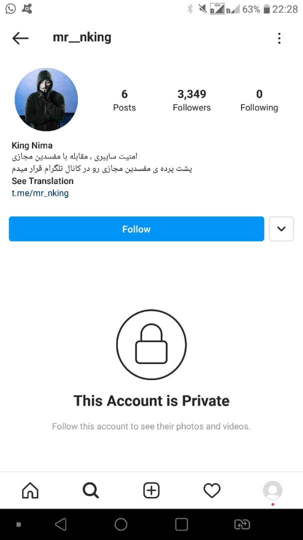Tap the WhatsApp notification status icon

(x=10, y=8)
